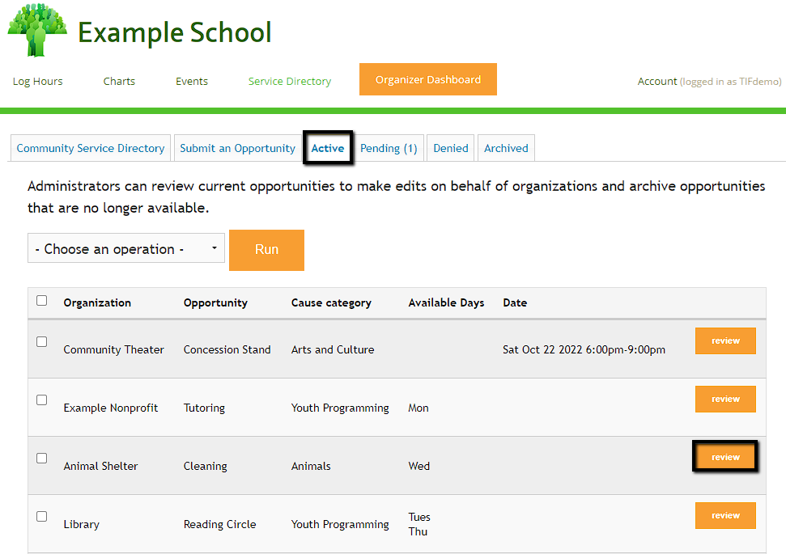Review the Animal Shelter Cleaning opportunity

click(725, 457)
